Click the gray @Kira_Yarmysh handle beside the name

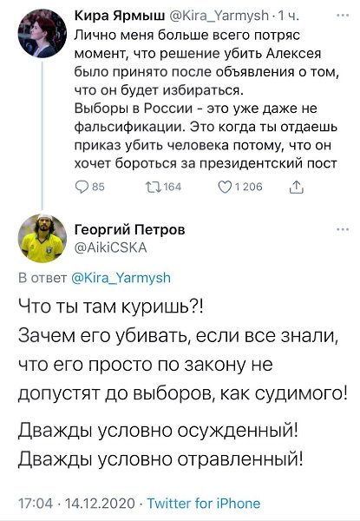219,16
